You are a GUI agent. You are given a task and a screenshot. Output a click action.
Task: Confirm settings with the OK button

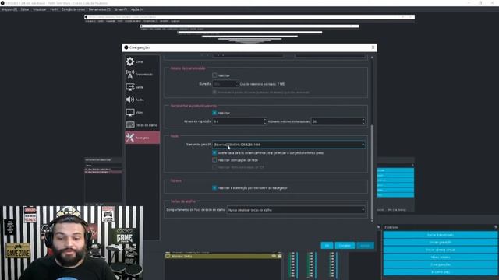[327, 246]
